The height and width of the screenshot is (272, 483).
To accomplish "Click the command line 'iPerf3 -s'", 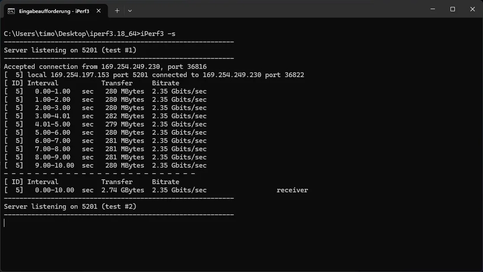I will 158,34.
